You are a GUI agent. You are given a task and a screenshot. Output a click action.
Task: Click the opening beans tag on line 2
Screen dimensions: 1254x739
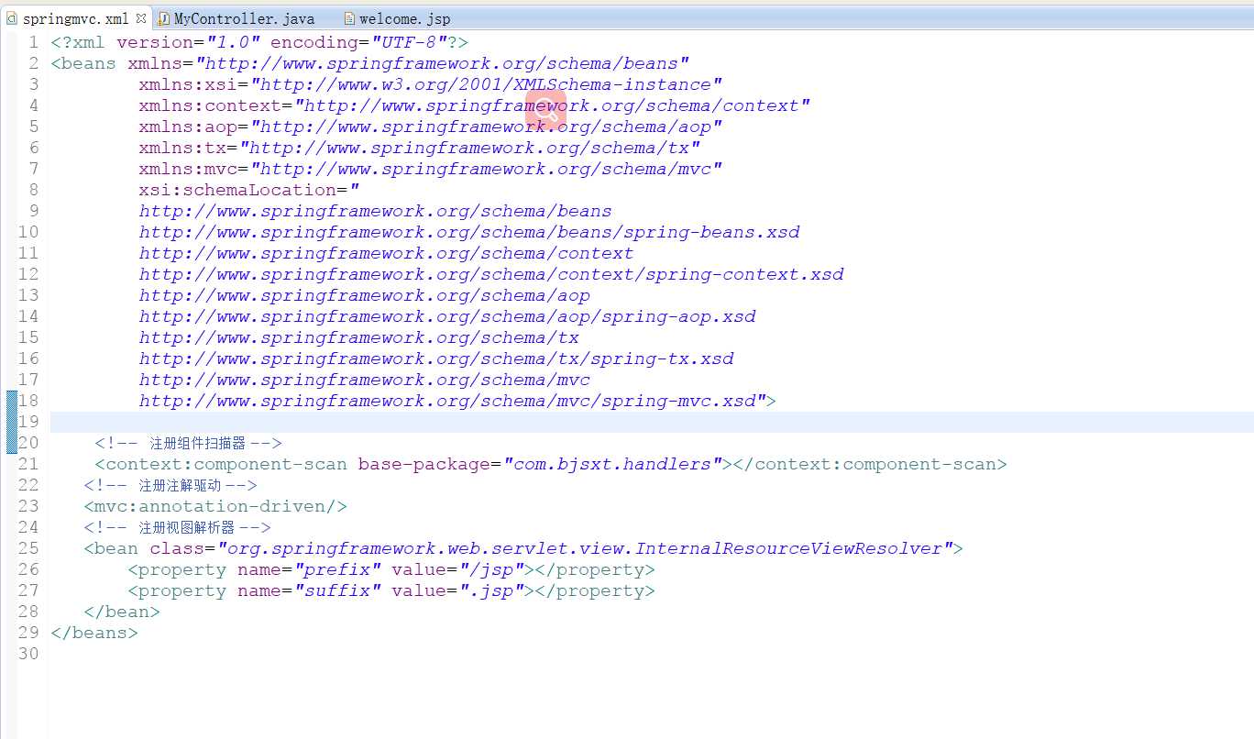click(x=83, y=63)
